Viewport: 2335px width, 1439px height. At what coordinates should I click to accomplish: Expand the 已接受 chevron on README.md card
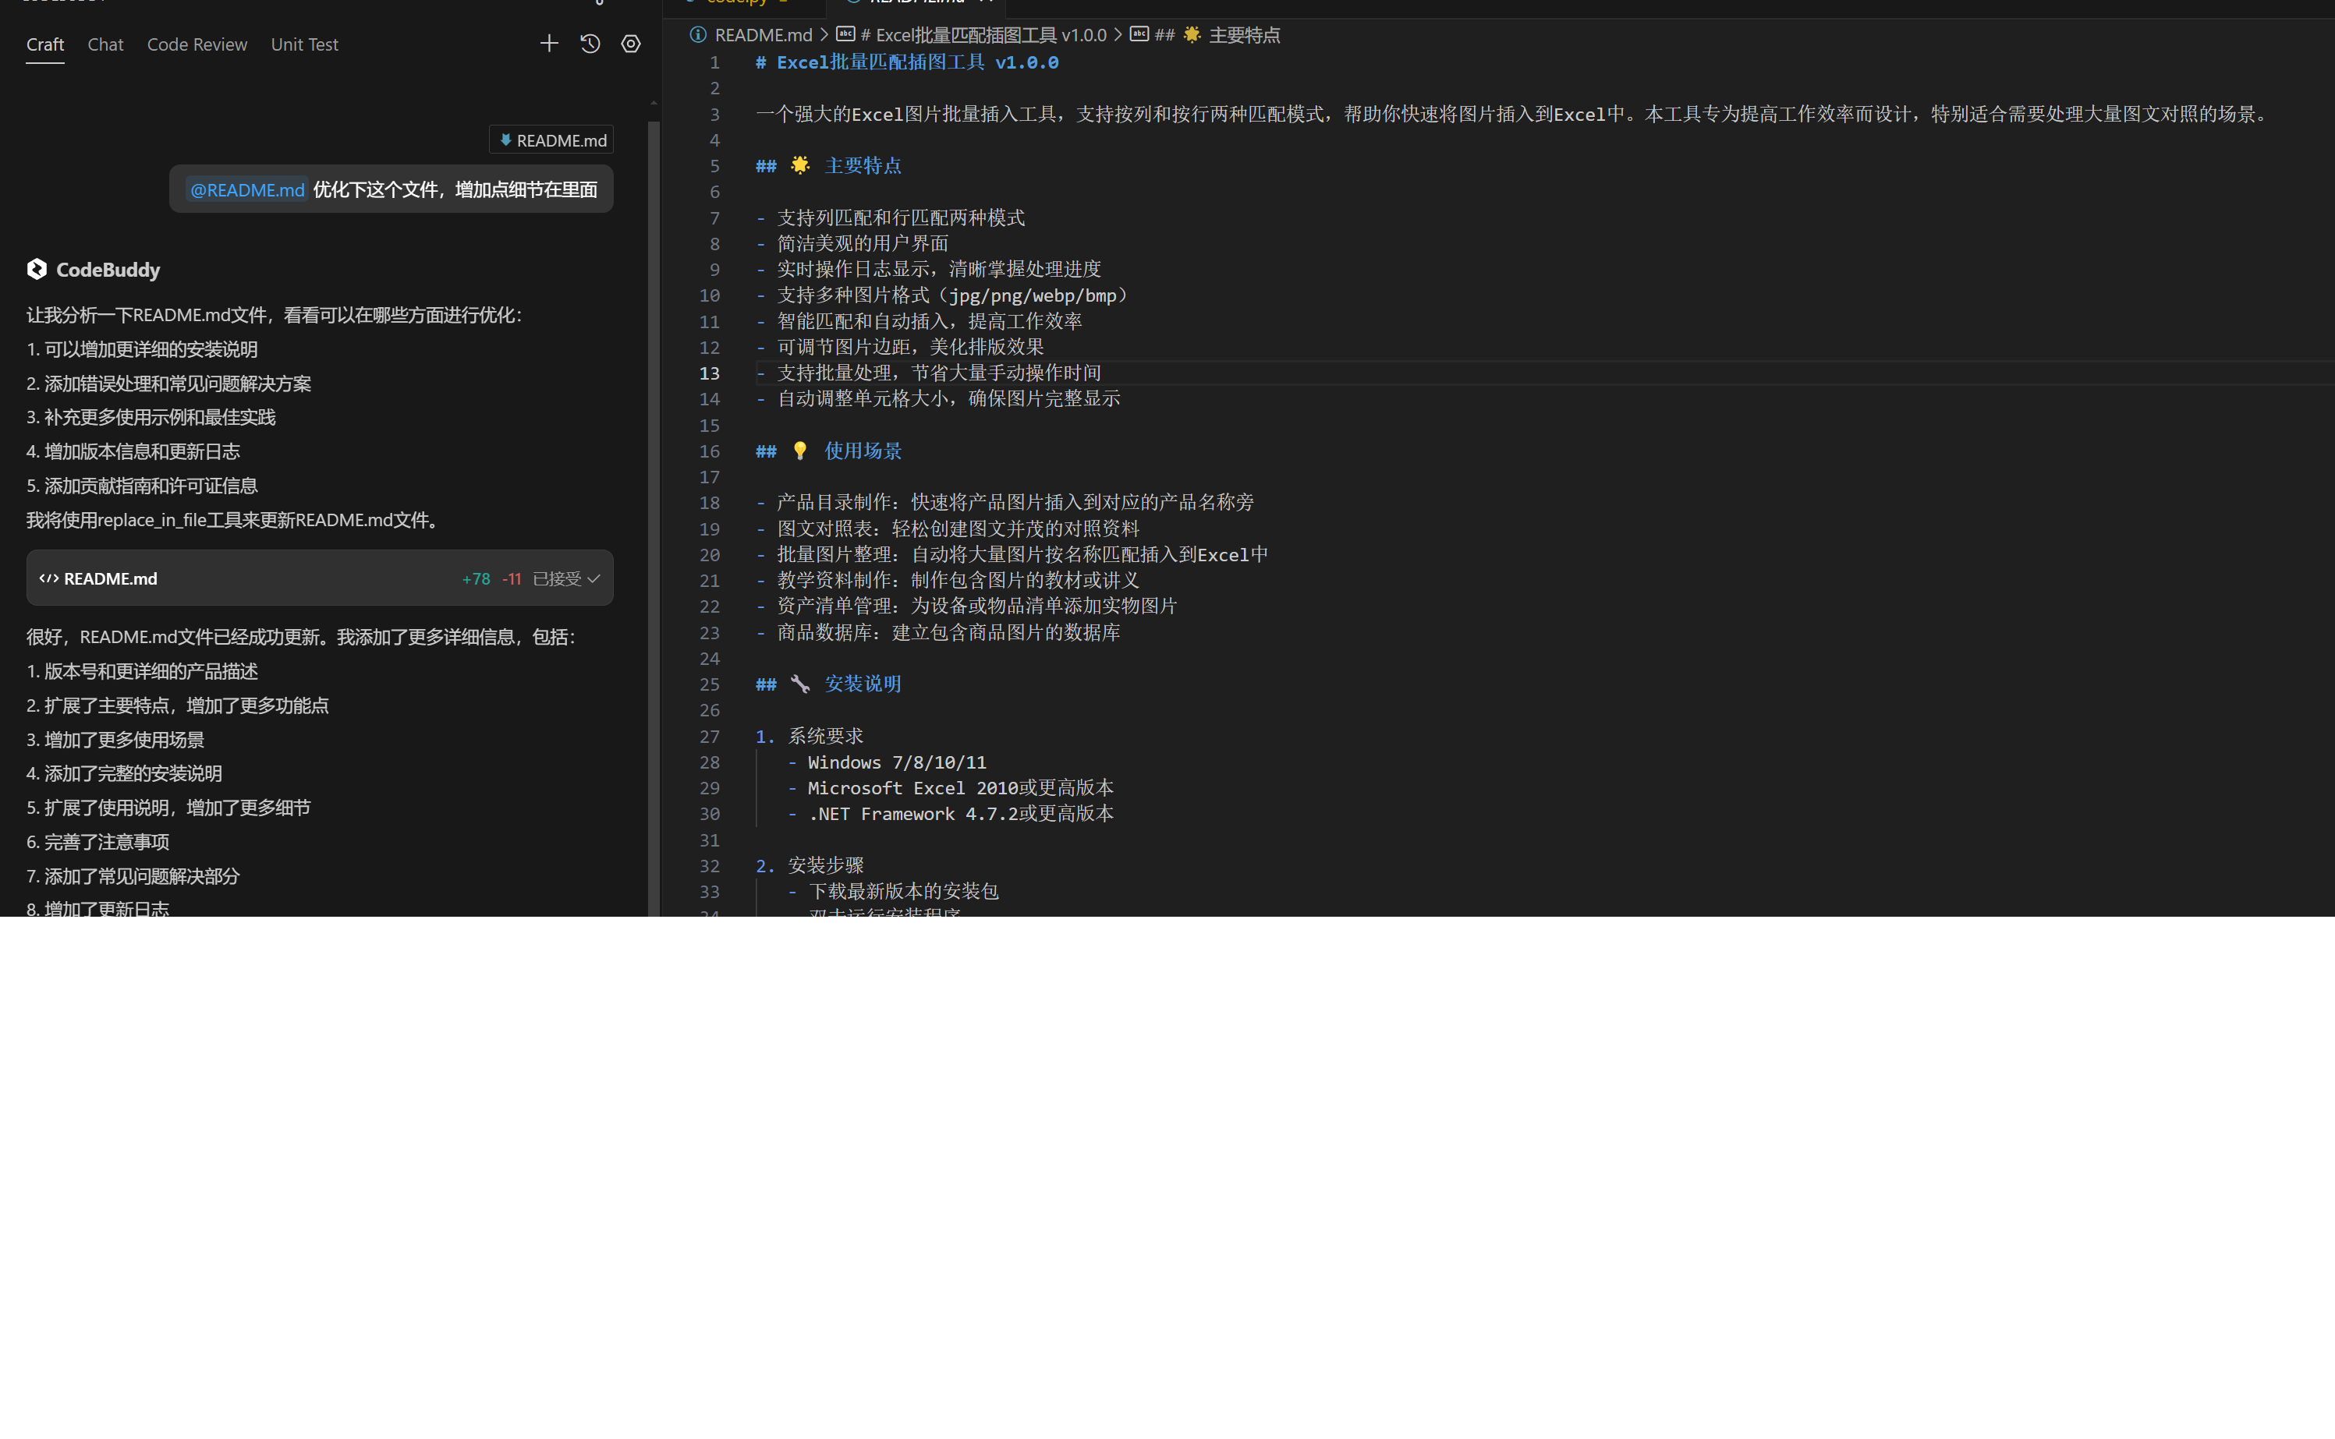594,578
